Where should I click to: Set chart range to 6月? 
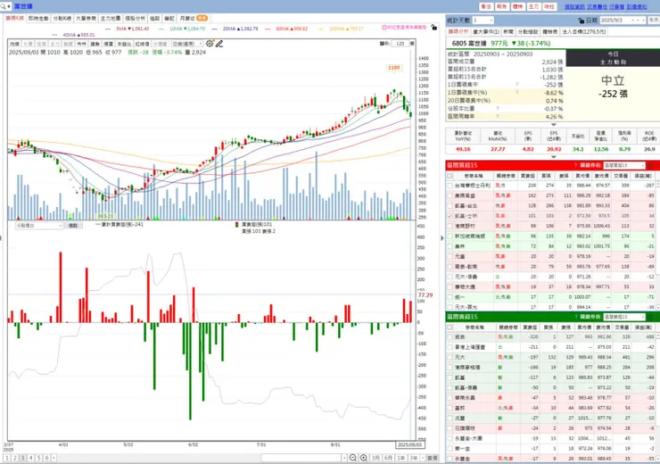point(388,458)
